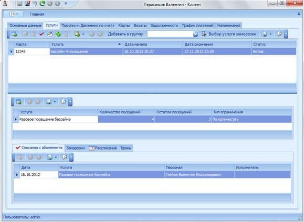Click the add row icon in middle grid toolbar
This screenshot has height=222, width=304.
tap(19, 102)
